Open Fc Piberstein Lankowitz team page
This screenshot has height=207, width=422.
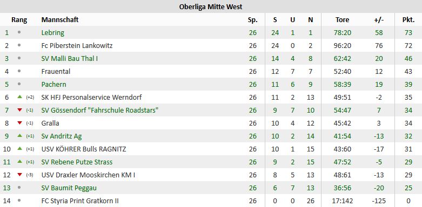(x=77, y=46)
